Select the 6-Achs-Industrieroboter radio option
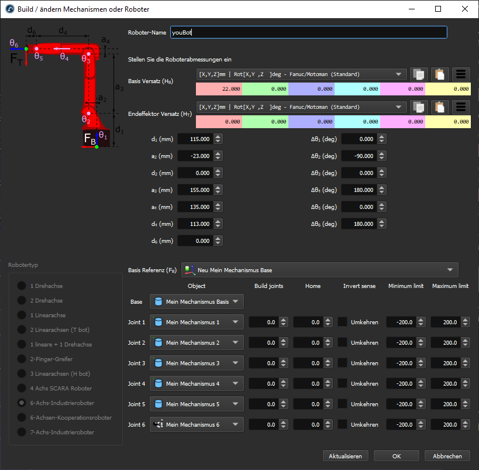Image resolution: width=479 pixels, height=470 pixels. (22, 403)
